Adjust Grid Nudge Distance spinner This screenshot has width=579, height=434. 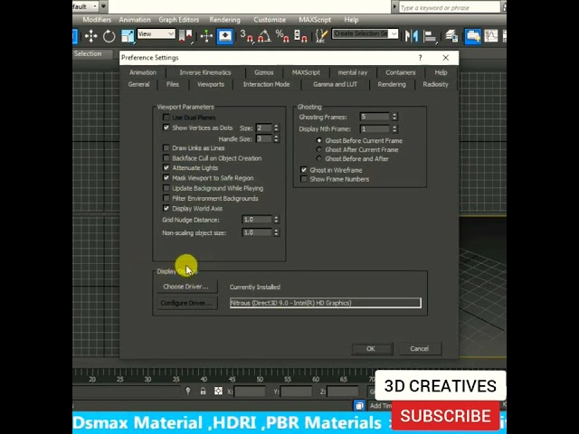click(276, 220)
